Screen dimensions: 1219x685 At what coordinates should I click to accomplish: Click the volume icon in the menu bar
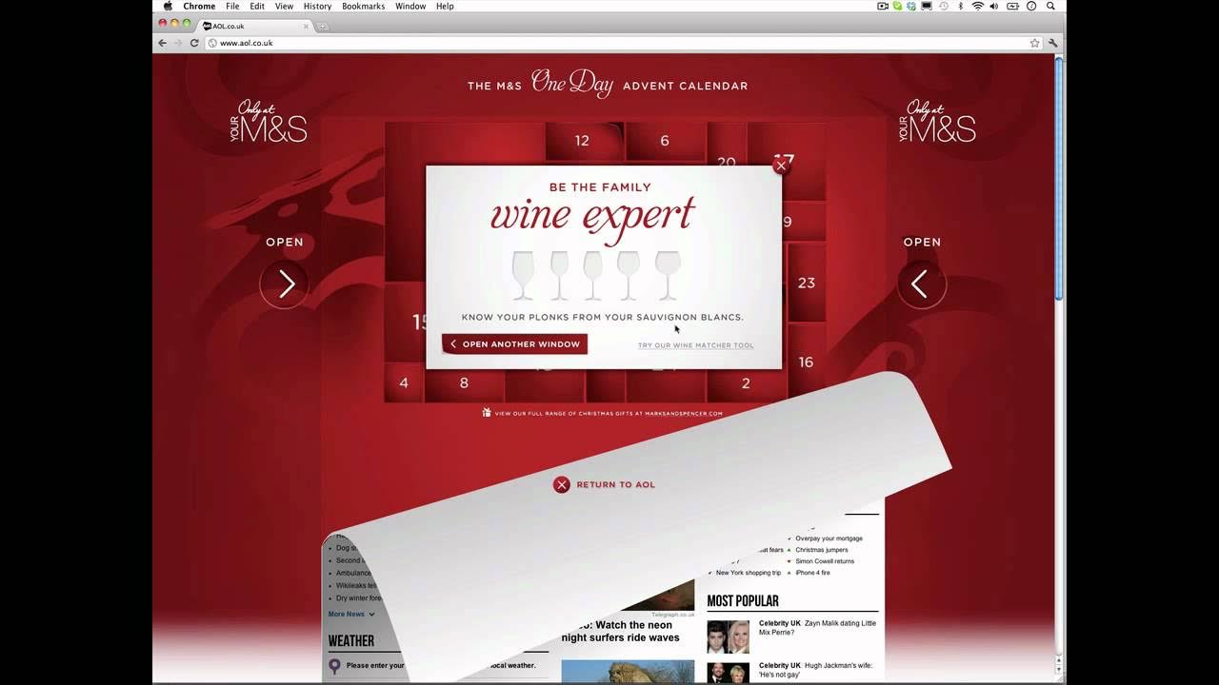click(993, 6)
